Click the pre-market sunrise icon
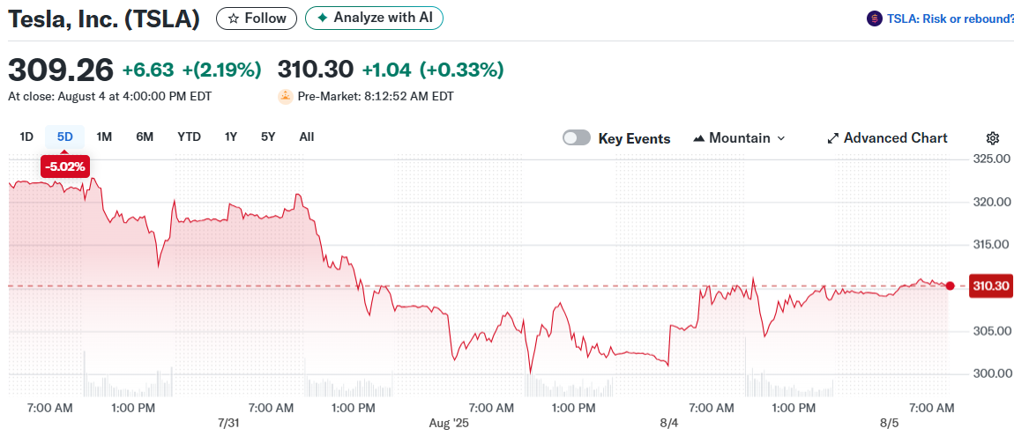The height and width of the screenshot is (436, 1014). coord(285,97)
